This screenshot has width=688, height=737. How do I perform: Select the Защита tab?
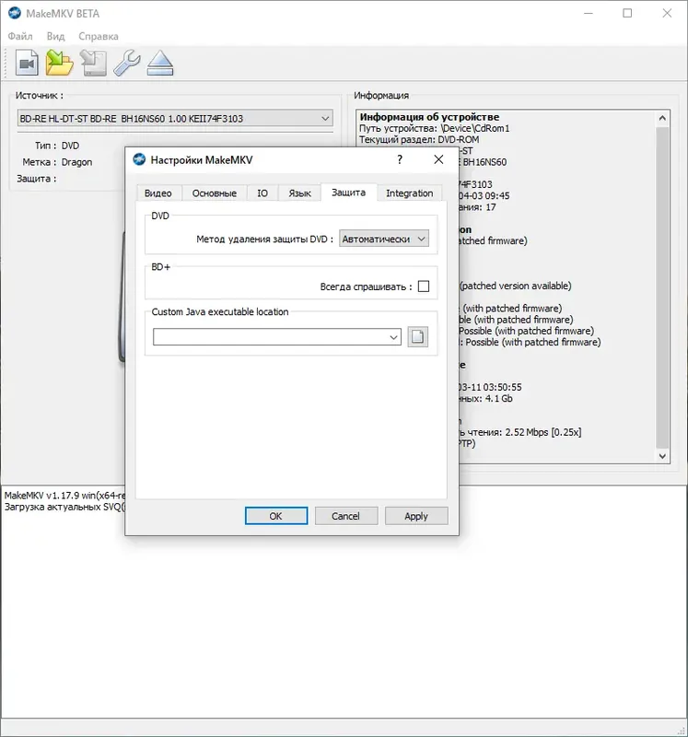tap(348, 193)
